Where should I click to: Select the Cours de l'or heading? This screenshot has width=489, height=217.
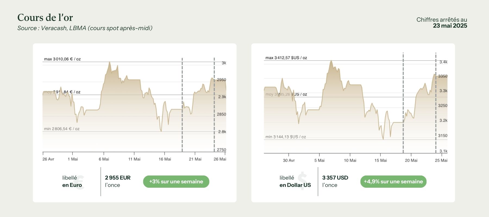pyautogui.click(x=45, y=18)
